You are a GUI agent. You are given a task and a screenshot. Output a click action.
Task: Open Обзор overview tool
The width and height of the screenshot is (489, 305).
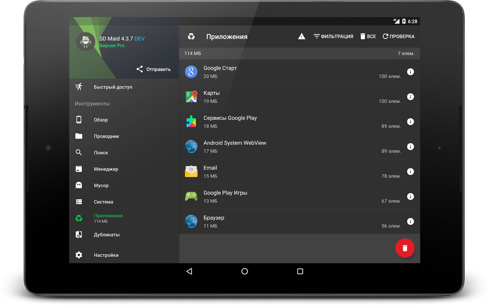pos(124,120)
